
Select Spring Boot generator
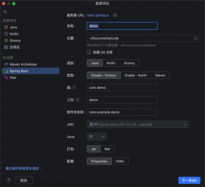(x=31, y=71)
